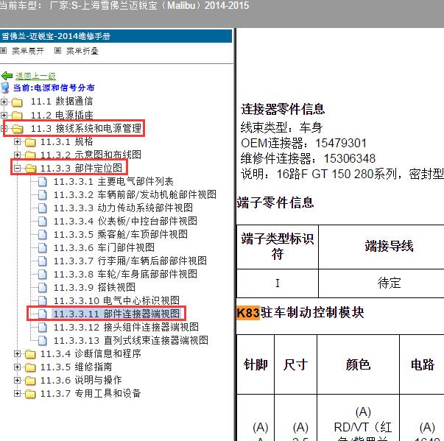Open 11.3.3.2 车辆前部/发动机舱部件视图
The height and width of the screenshot is (441, 444).
coord(135,195)
